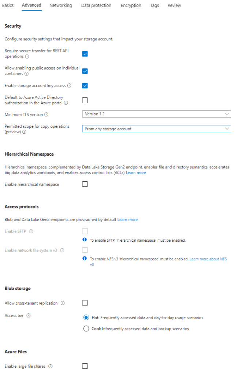Click info icon next to Enable SFTP
243x375 pixels.
(31, 231)
